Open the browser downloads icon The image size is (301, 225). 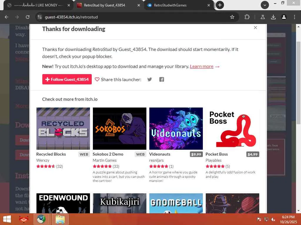273,17
